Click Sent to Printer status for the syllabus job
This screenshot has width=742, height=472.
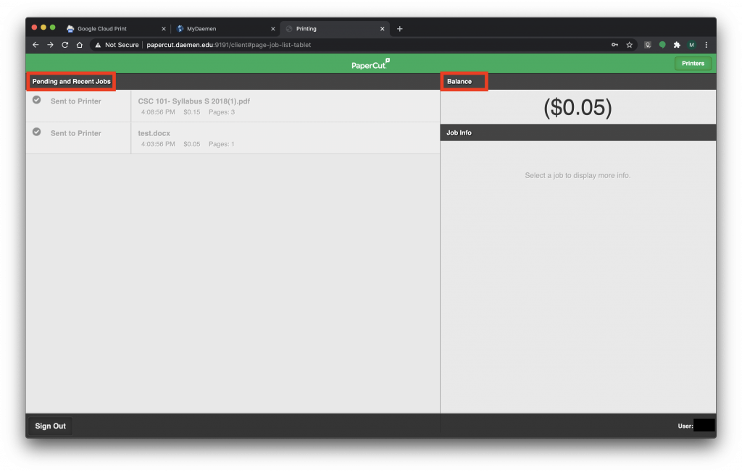coord(75,101)
